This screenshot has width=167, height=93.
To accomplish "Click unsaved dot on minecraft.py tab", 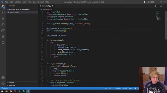I will click(x=53, y=6).
